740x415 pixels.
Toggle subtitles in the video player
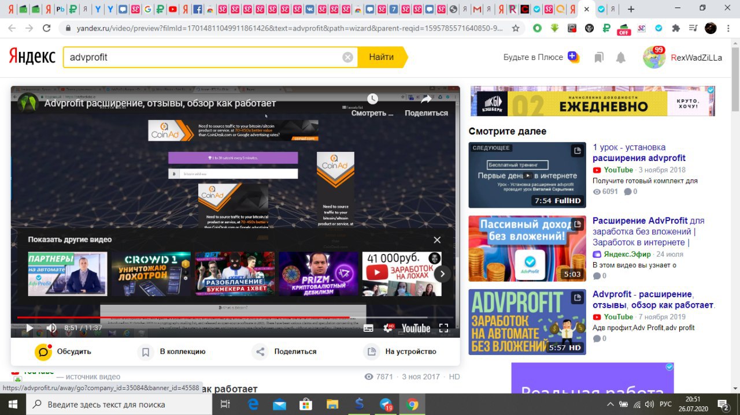[x=368, y=328]
